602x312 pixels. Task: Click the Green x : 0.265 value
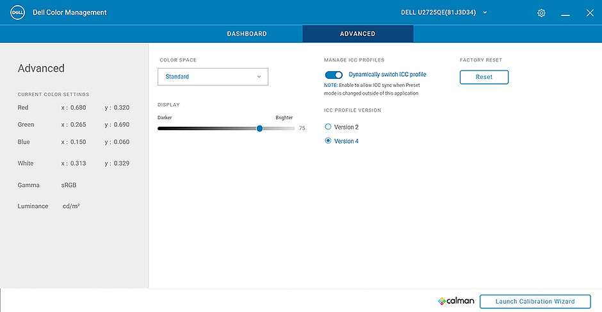click(74, 124)
